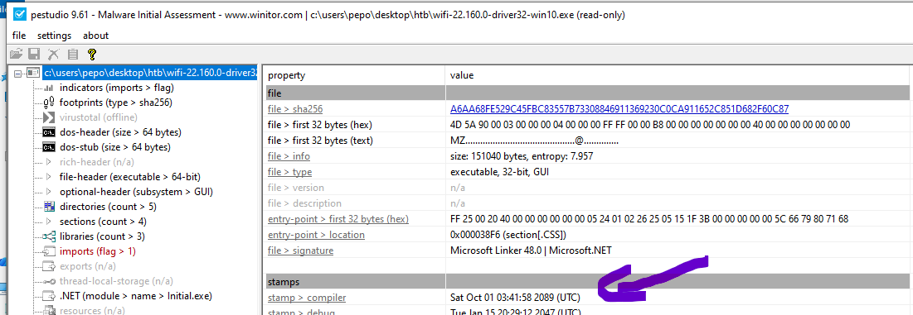Click the indicators bar chart icon
Viewport: 913px width, 315px height.
[50, 88]
